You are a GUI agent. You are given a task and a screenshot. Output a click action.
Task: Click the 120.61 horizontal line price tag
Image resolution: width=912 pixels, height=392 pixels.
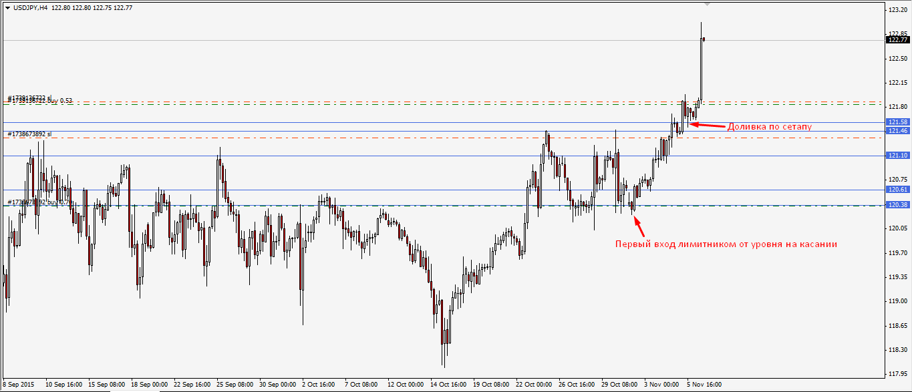point(897,190)
